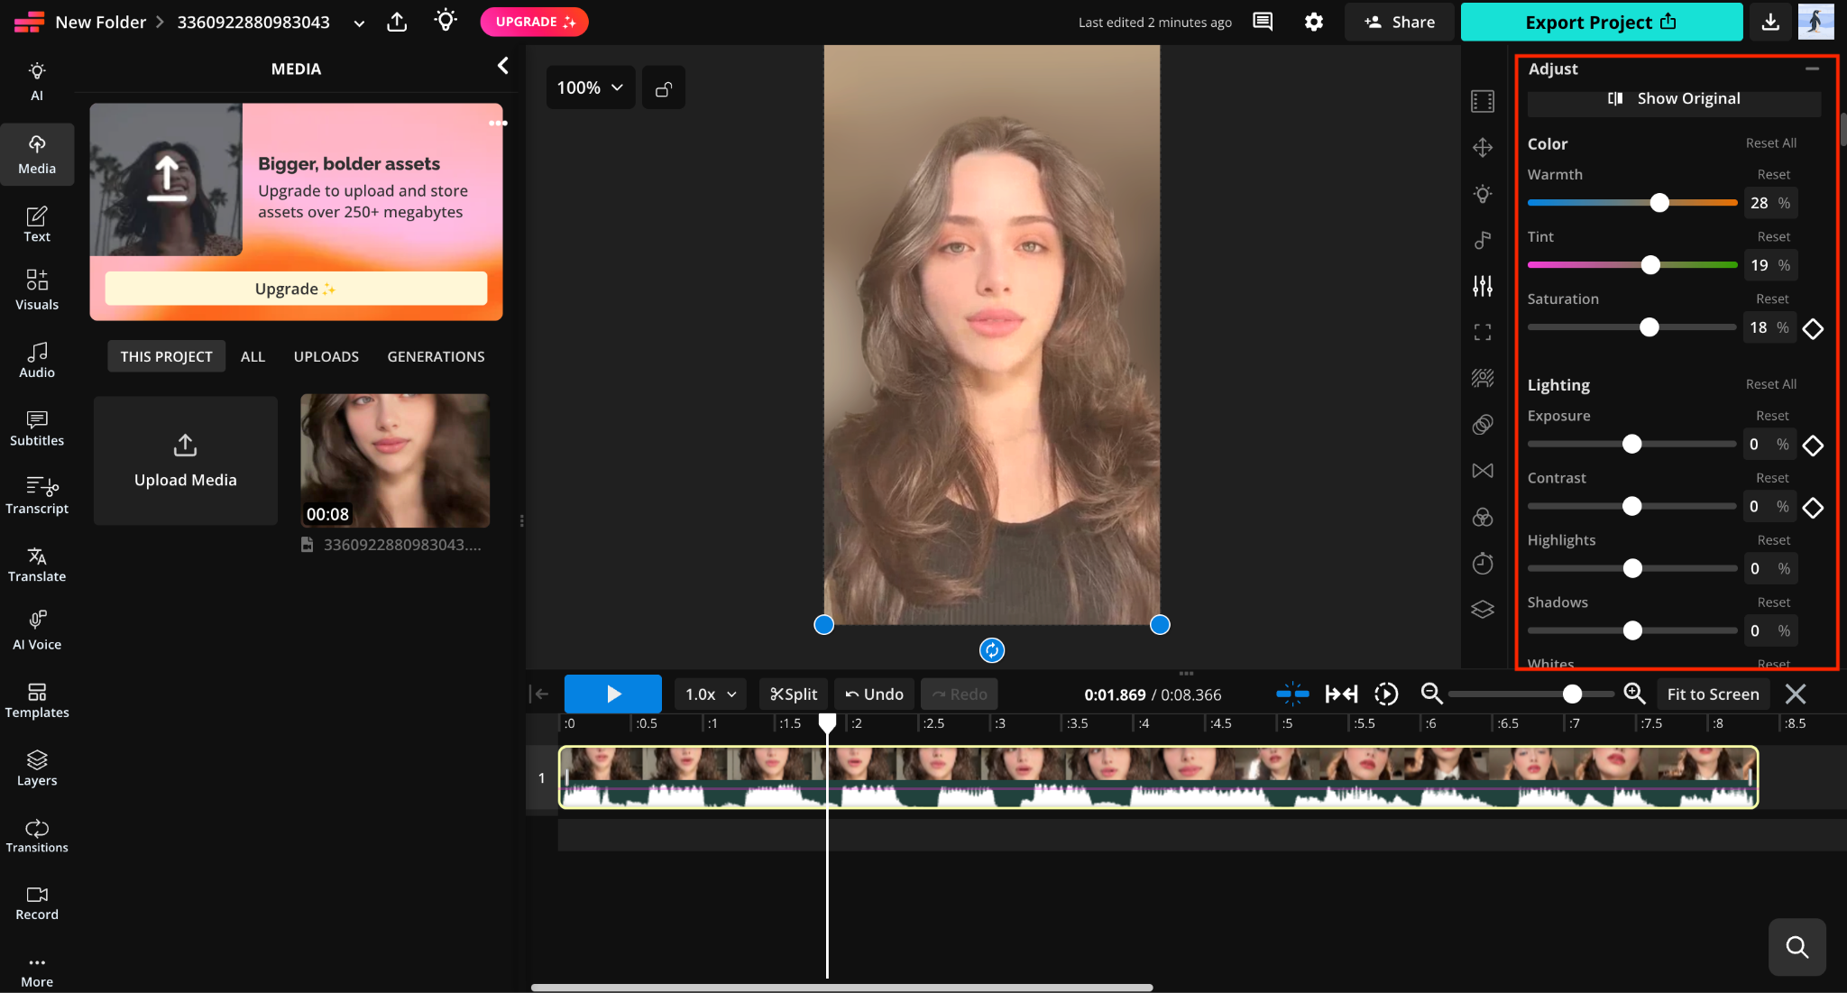Open the Transitions sidebar tool

pyautogui.click(x=37, y=835)
